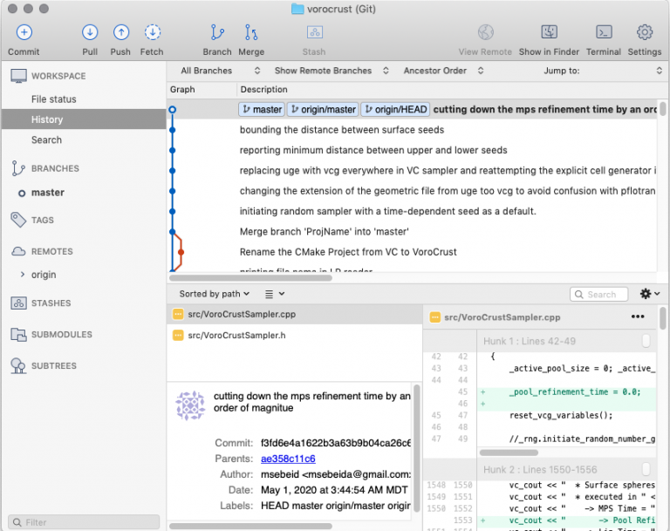Open Terminal from the toolbar
Viewport: 670px width, 531px height.
click(x=604, y=33)
